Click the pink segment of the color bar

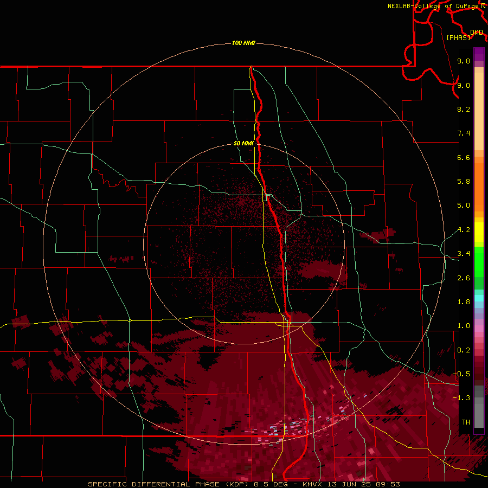point(479,329)
